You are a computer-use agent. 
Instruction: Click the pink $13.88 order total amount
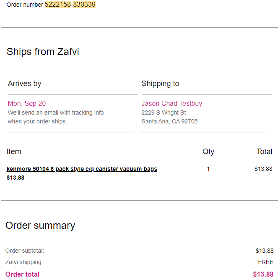pos(263,274)
